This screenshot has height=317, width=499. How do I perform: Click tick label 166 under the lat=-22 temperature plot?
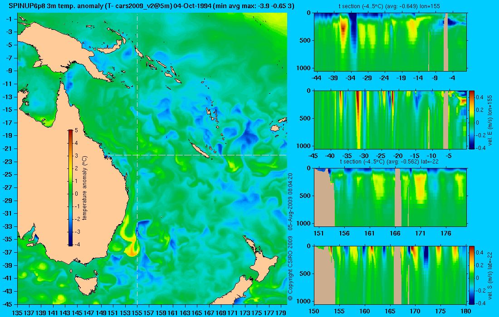tap(395, 233)
